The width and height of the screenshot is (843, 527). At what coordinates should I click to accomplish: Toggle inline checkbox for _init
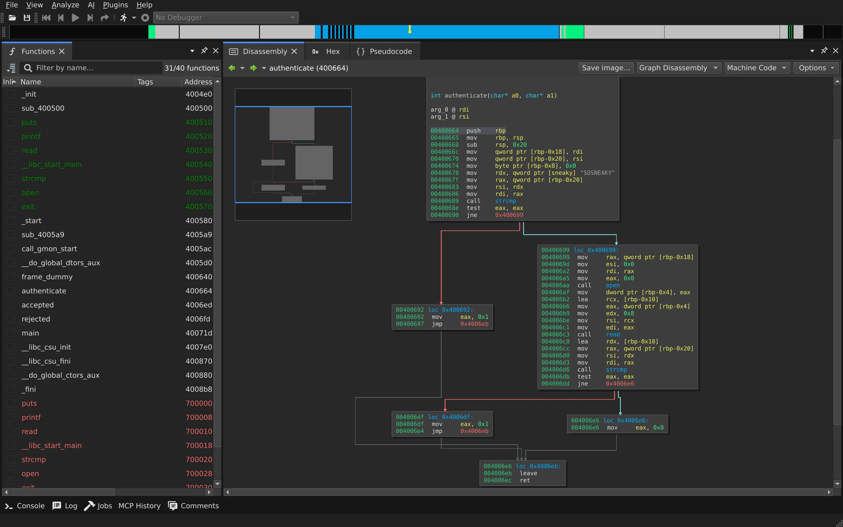pos(11,94)
